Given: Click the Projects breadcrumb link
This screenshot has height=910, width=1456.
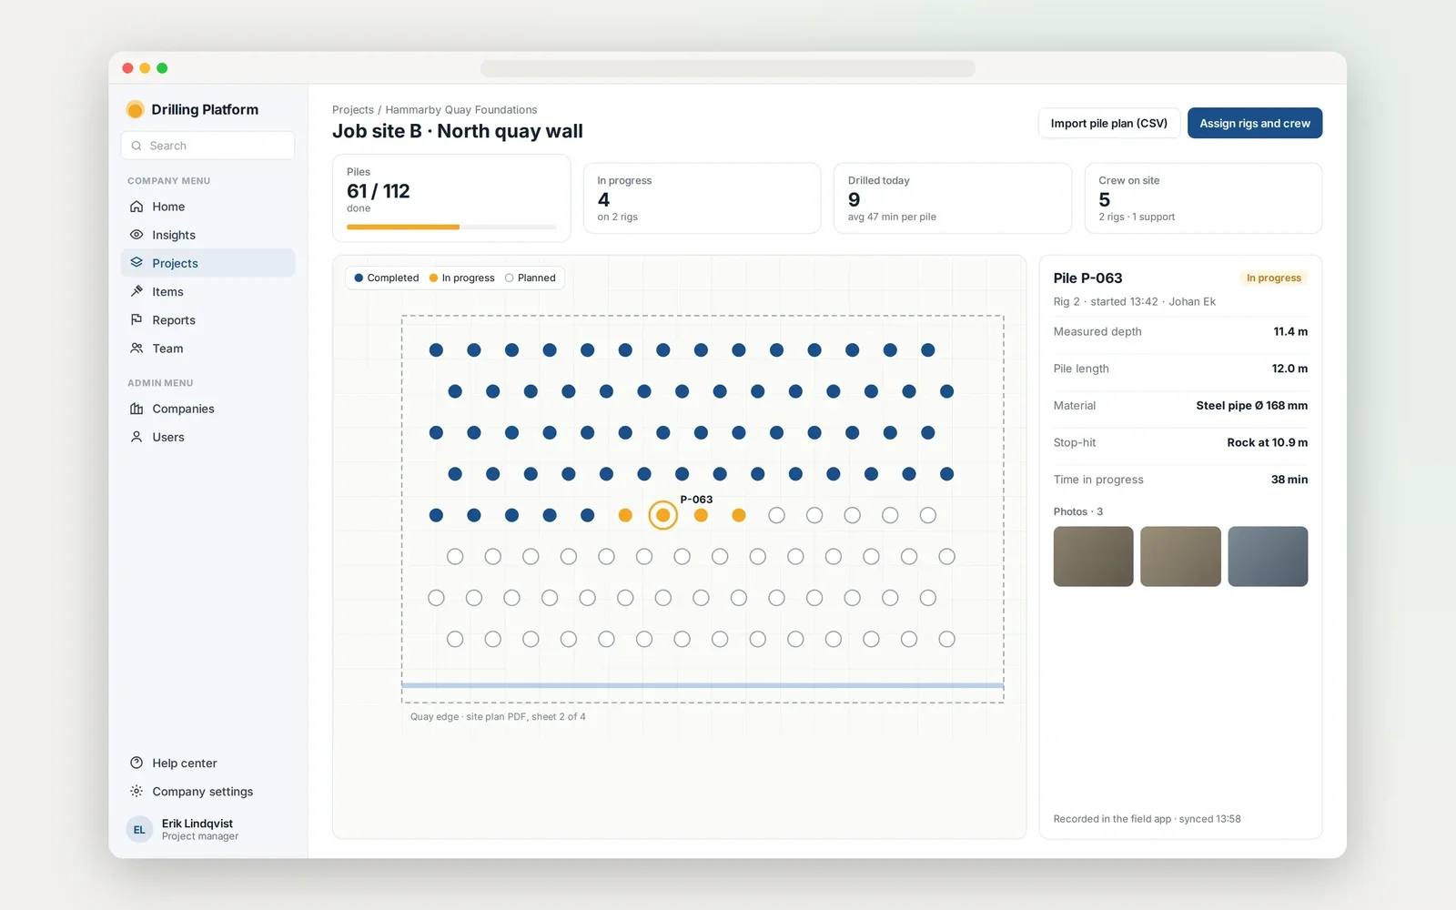Looking at the screenshot, I should (353, 110).
